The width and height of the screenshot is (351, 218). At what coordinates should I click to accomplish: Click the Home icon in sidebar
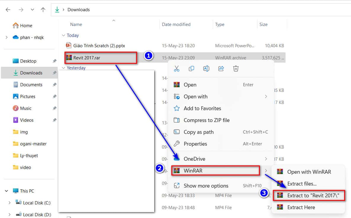16,25
